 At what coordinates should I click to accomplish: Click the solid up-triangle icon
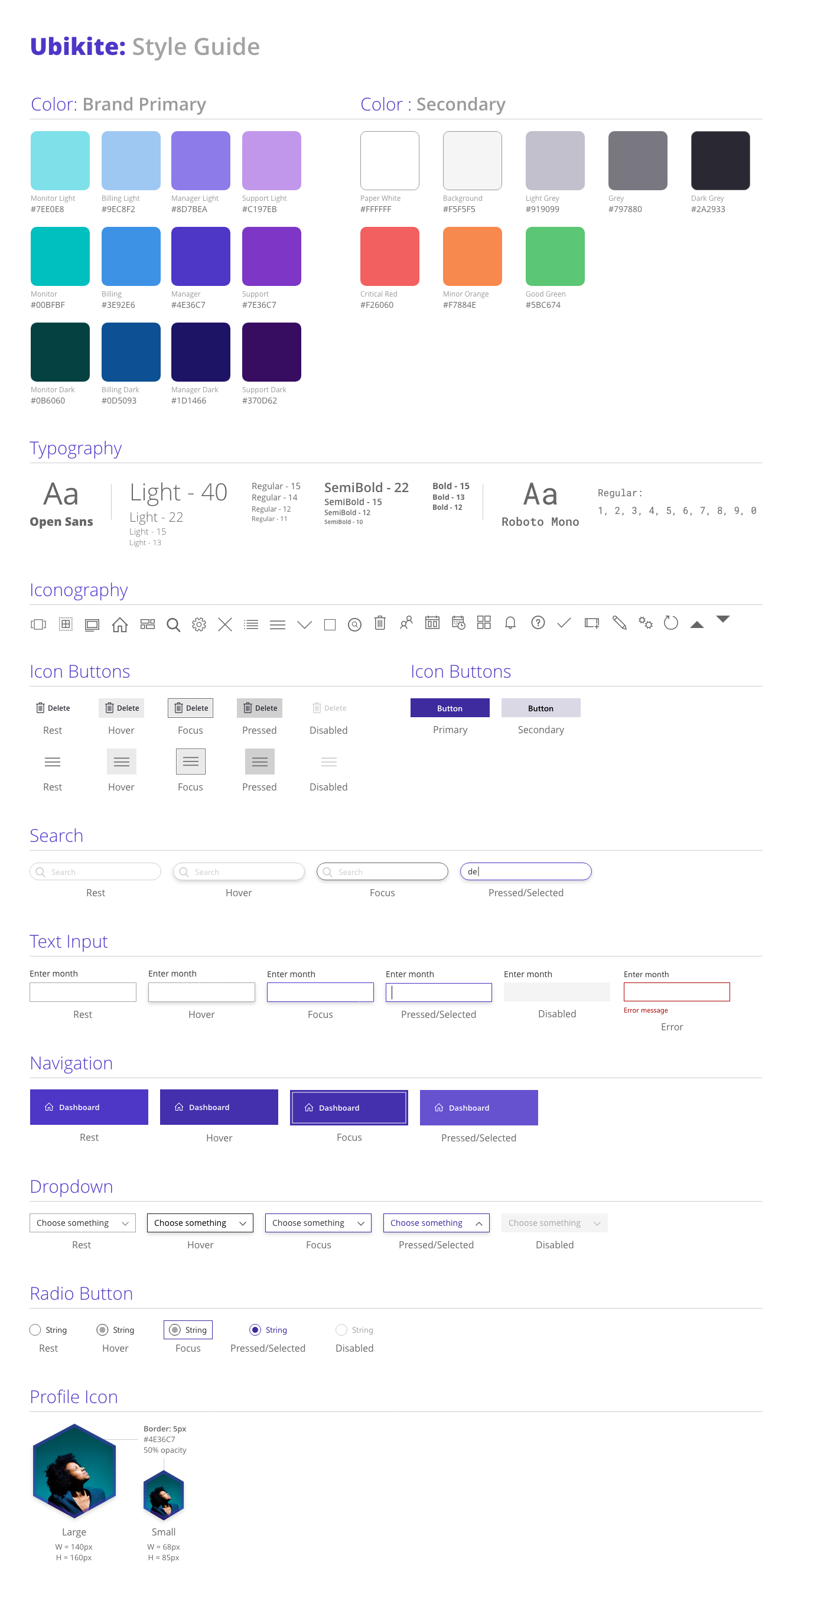click(x=696, y=624)
